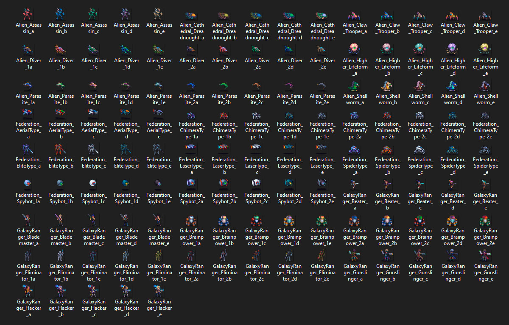Screen dimensions: 509x325
Task: Select GalaxyRanger_Brainpower_1c robot sprite
Action: click(257, 220)
